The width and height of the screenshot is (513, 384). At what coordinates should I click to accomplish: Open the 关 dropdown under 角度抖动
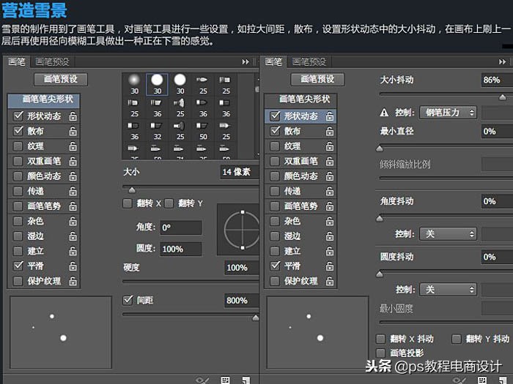(x=448, y=234)
